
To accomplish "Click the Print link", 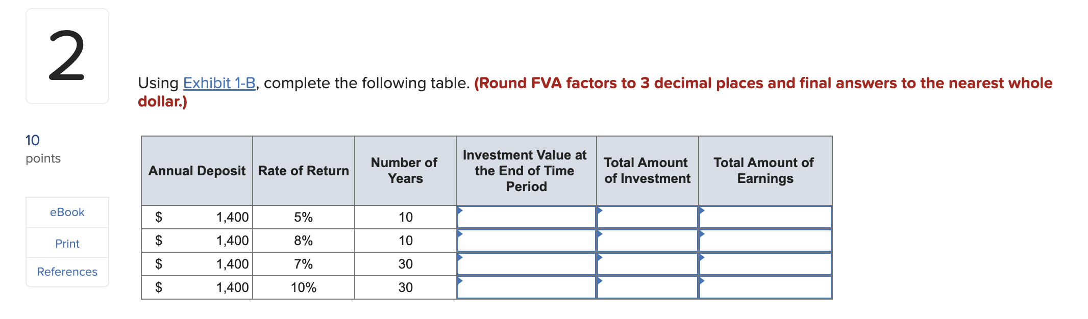I will 67,244.
